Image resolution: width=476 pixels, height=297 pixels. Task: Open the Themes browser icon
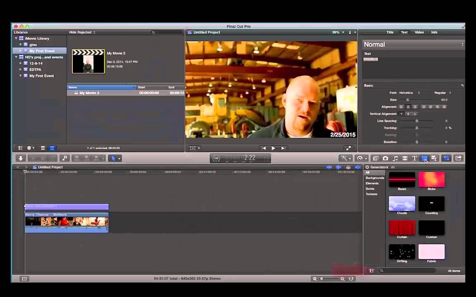(434, 158)
